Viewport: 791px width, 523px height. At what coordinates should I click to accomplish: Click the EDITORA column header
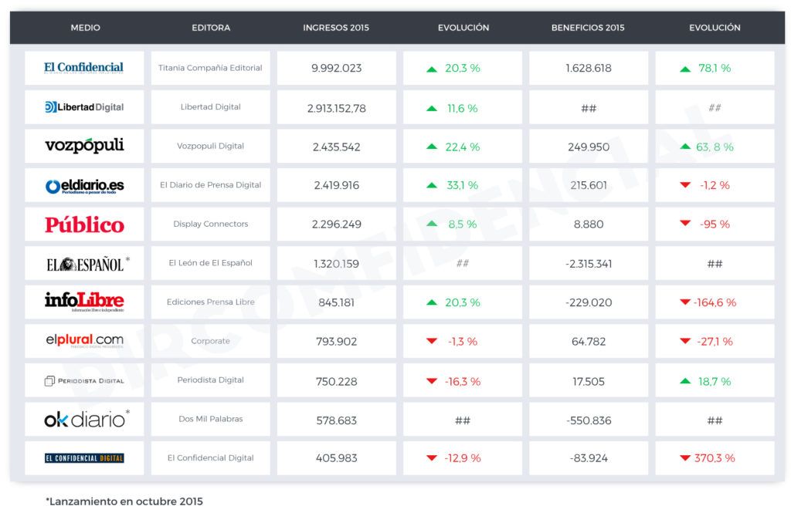click(x=211, y=28)
